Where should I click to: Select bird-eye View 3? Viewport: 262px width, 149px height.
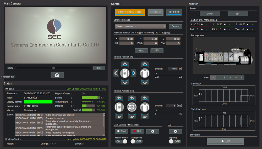[x=225, y=77]
